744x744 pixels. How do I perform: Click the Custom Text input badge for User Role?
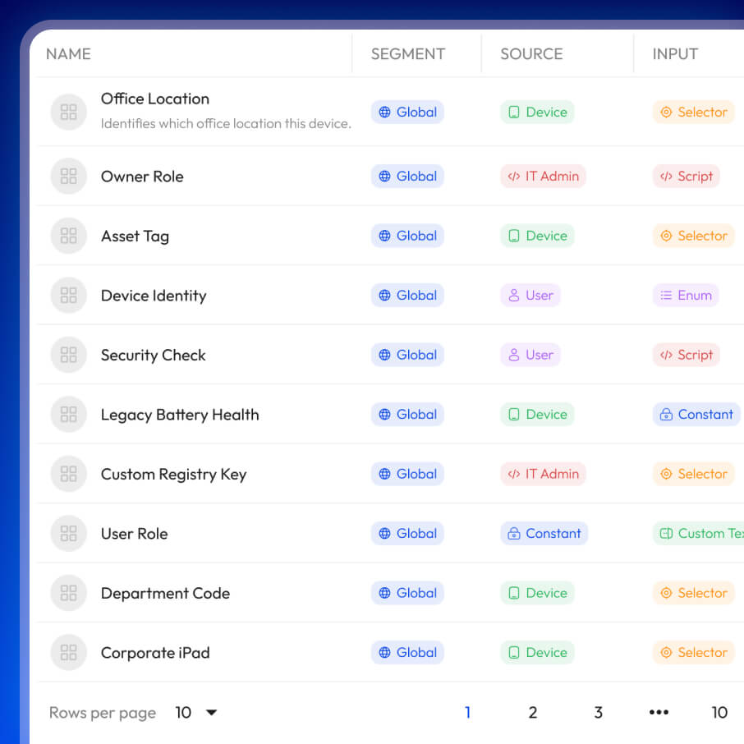pyautogui.click(x=699, y=533)
